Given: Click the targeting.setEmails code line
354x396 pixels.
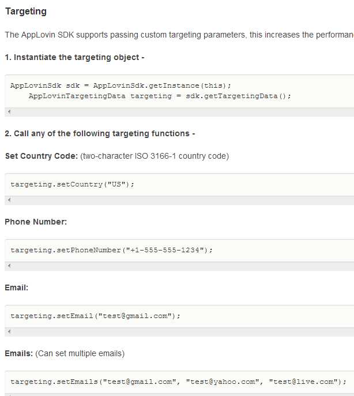Looking at the screenshot, I should (x=178, y=382).
